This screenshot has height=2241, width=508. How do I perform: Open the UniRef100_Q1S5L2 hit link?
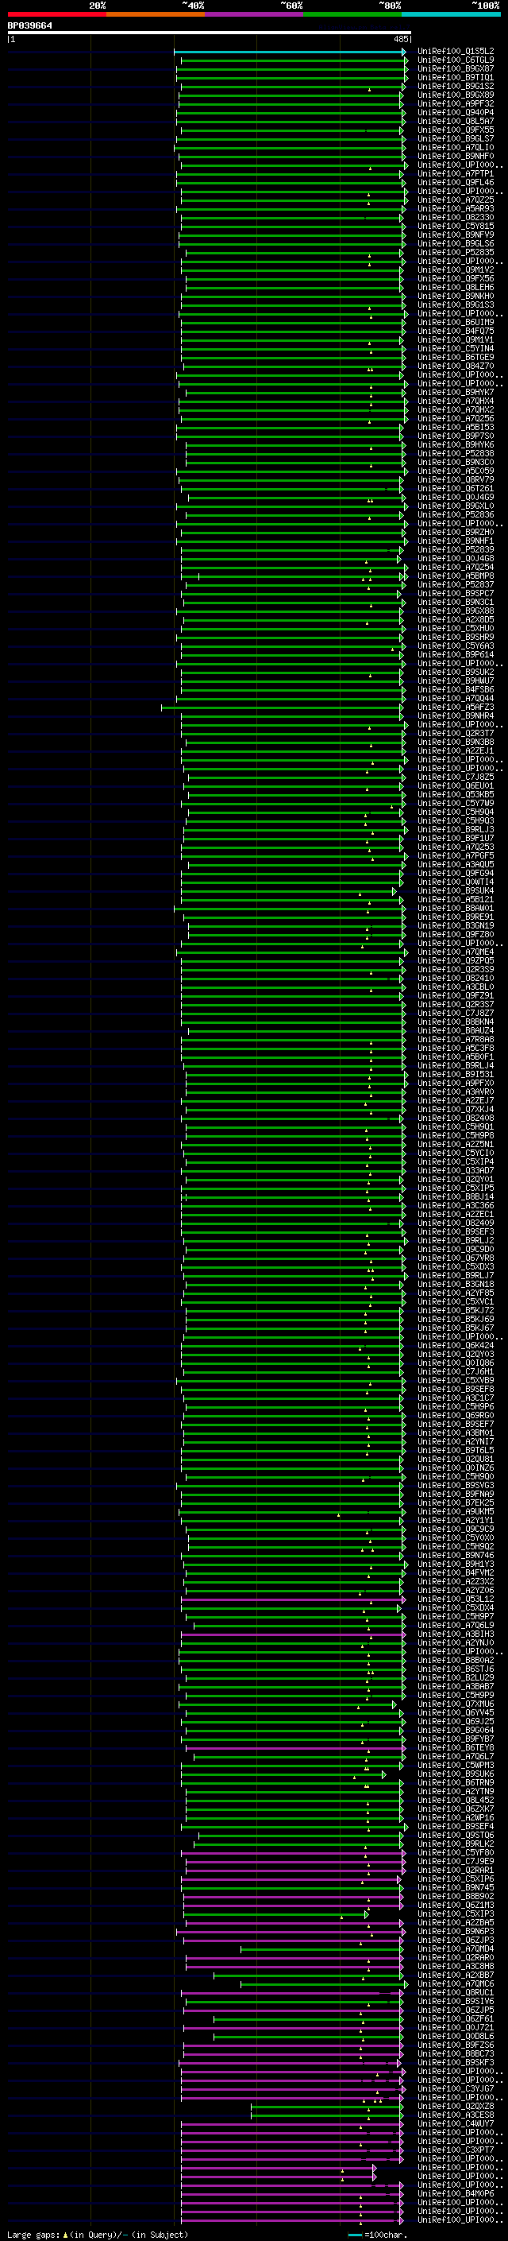coord(455,52)
